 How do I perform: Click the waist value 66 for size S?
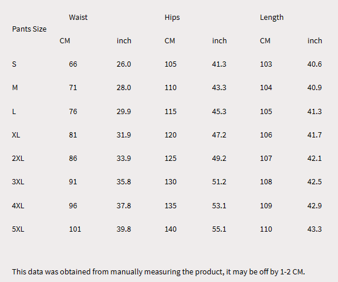[73, 64]
